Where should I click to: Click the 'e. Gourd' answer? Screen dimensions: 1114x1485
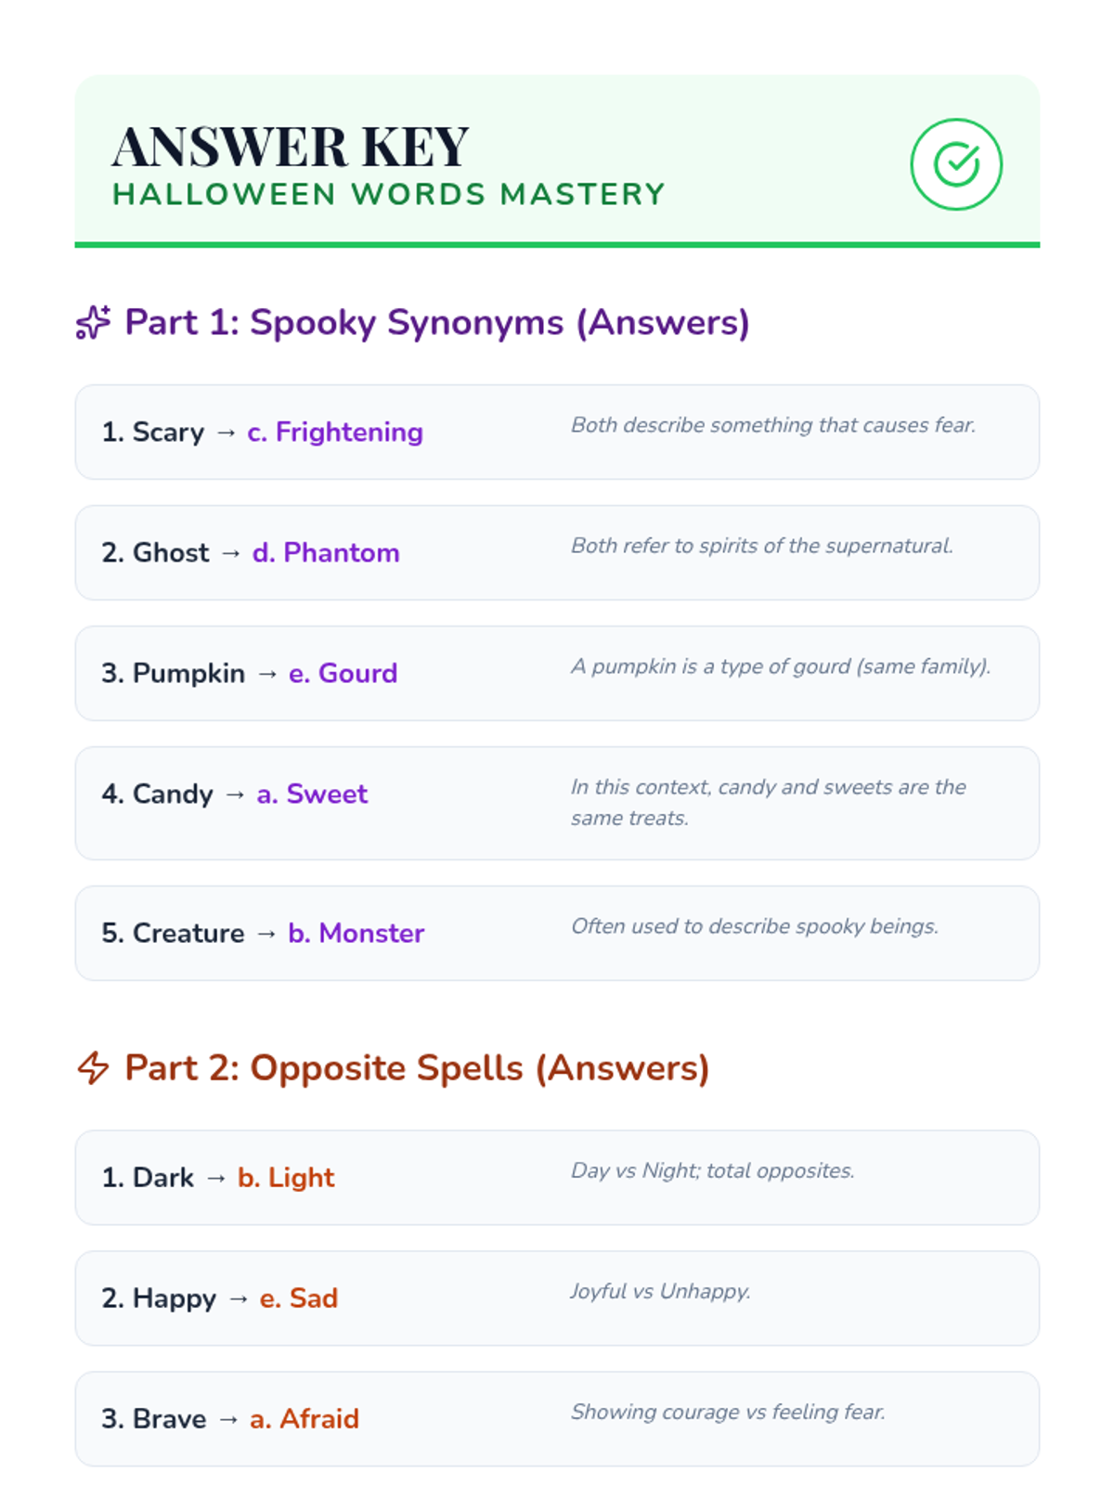343,674
